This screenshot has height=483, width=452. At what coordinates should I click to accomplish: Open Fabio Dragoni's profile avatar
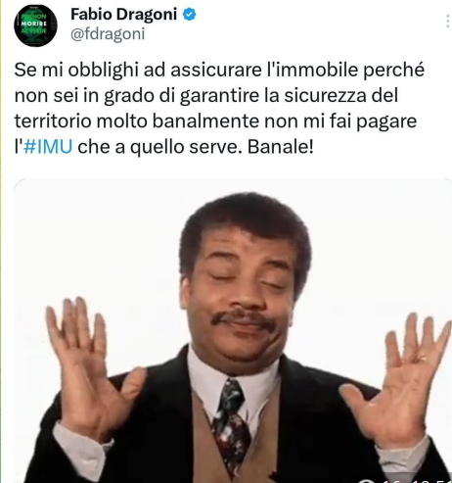(x=35, y=25)
